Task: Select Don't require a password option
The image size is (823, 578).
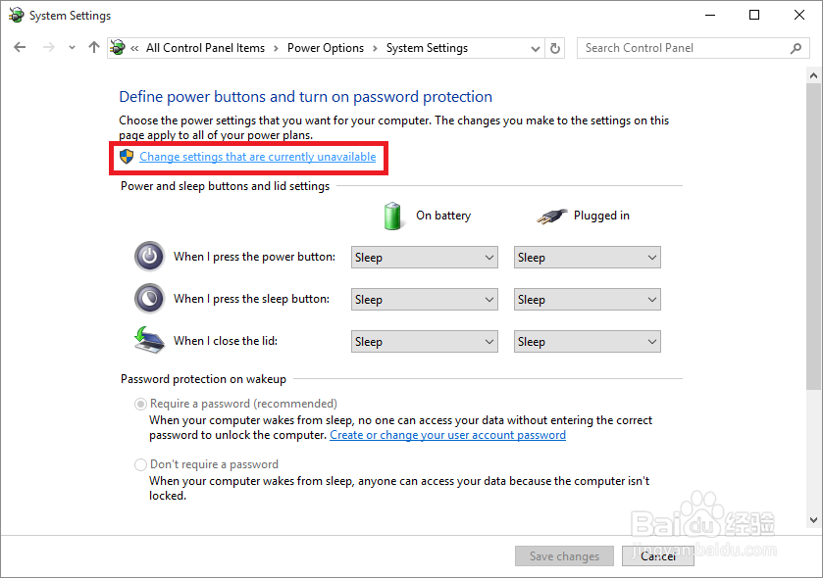Action: 141,464
